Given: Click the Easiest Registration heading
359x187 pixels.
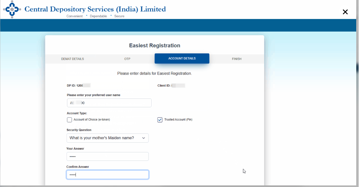Looking at the screenshot, I should point(154,46).
